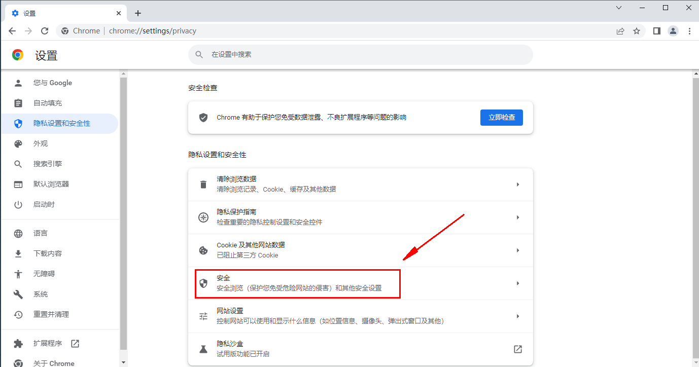
Task: Open 无障碍 in sidebar
Action: pos(59,274)
